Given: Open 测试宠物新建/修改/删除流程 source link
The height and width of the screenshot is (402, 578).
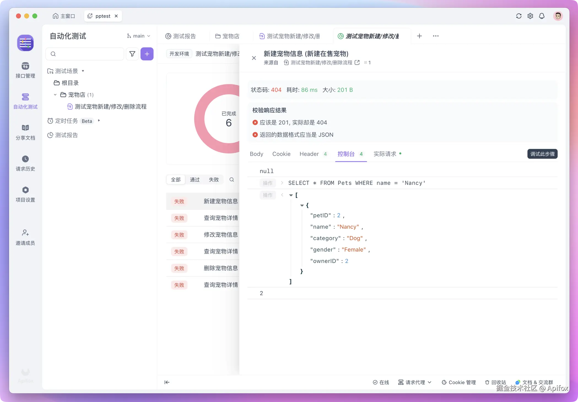Looking at the screenshot, I should point(321,63).
